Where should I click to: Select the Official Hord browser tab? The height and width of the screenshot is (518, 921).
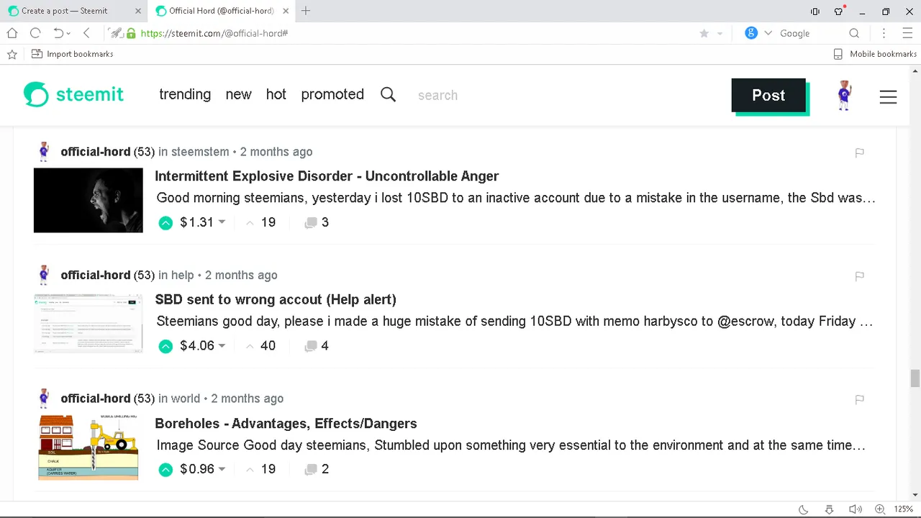[x=221, y=11]
